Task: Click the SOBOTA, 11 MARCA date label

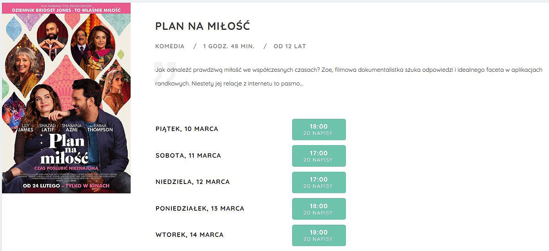Action: tap(188, 156)
